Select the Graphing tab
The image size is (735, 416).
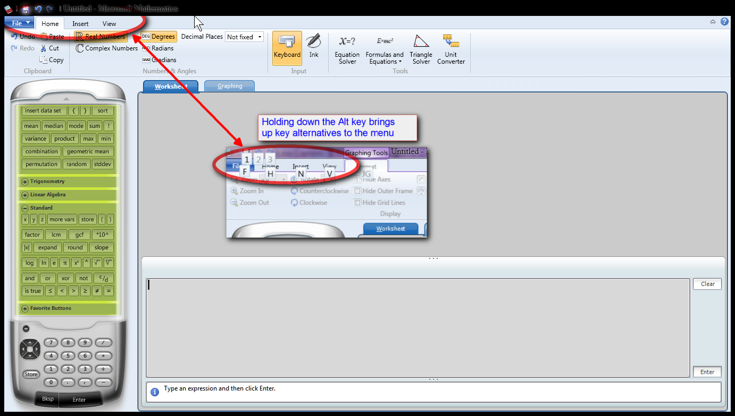click(230, 86)
